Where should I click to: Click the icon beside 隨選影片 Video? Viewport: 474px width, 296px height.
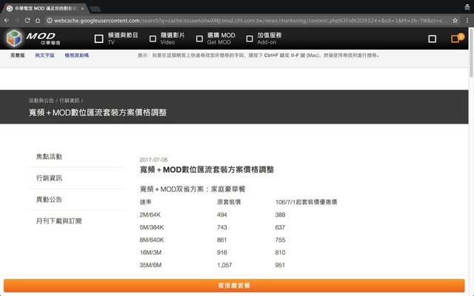[x=153, y=38]
